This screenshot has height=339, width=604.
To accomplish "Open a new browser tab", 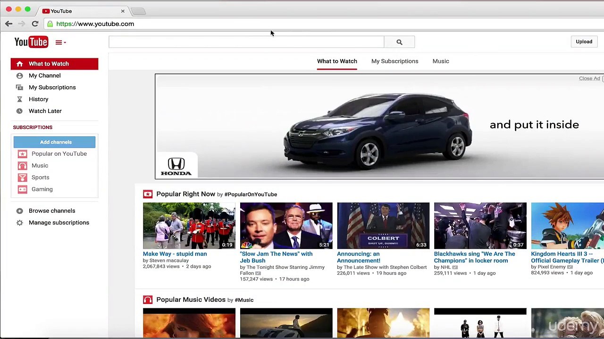I will (x=138, y=11).
